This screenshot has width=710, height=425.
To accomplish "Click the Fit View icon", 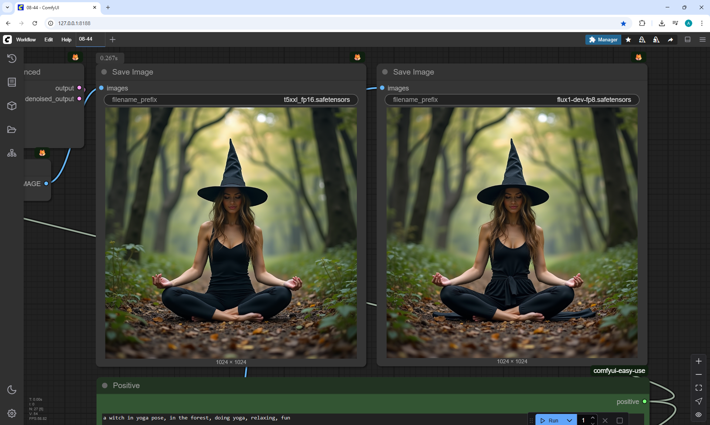I will point(699,388).
